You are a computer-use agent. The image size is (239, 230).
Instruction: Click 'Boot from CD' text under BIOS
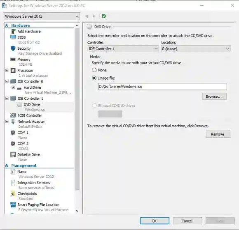(29, 42)
